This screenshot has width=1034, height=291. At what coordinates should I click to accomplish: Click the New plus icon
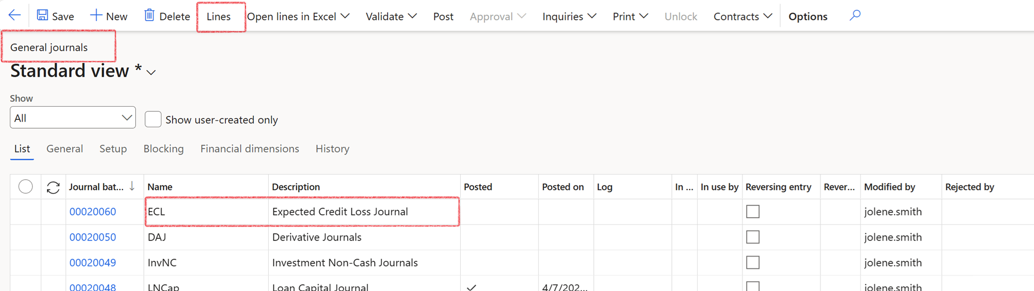pos(95,15)
